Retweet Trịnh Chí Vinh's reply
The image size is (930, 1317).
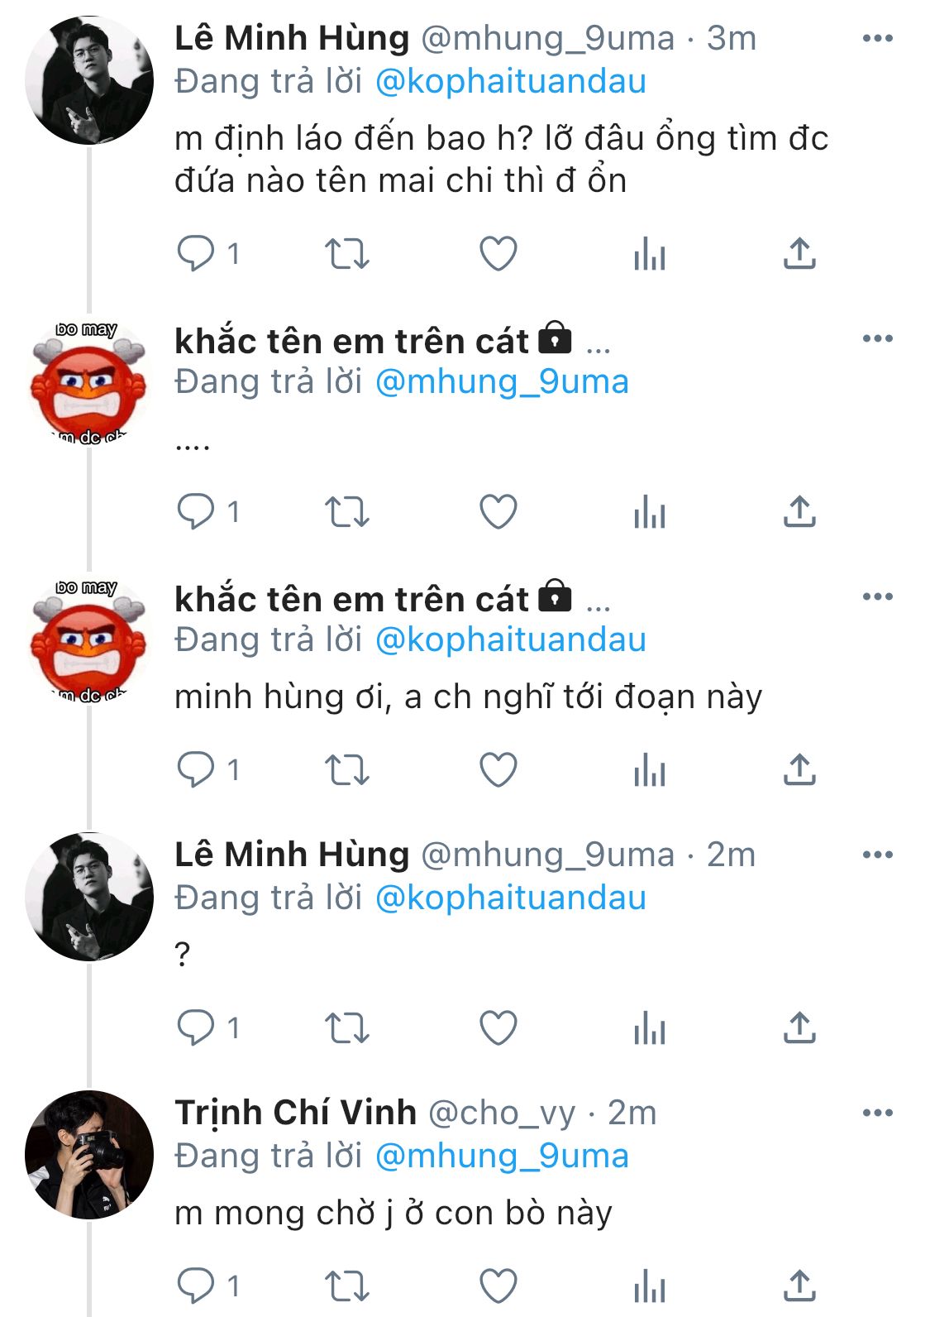click(x=346, y=1286)
